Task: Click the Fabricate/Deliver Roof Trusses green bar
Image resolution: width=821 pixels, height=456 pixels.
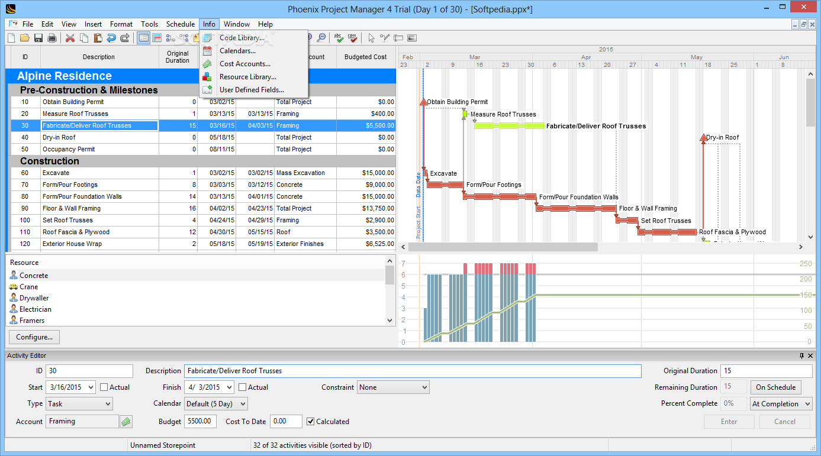Action: [x=509, y=125]
